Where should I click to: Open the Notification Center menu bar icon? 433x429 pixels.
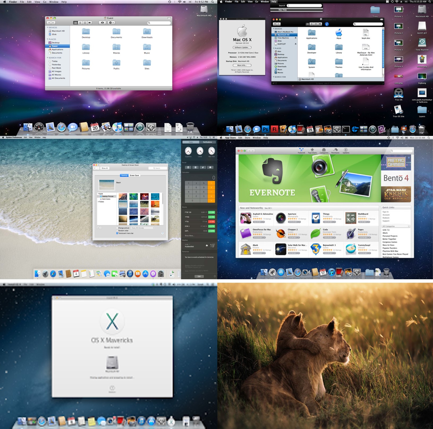pyautogui.click(x=214, y=138)
